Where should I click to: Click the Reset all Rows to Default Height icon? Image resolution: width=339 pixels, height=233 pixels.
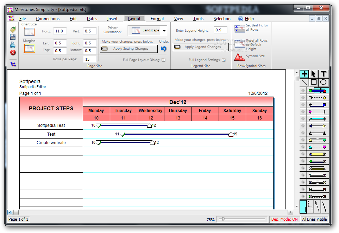(x=240, y=43)
